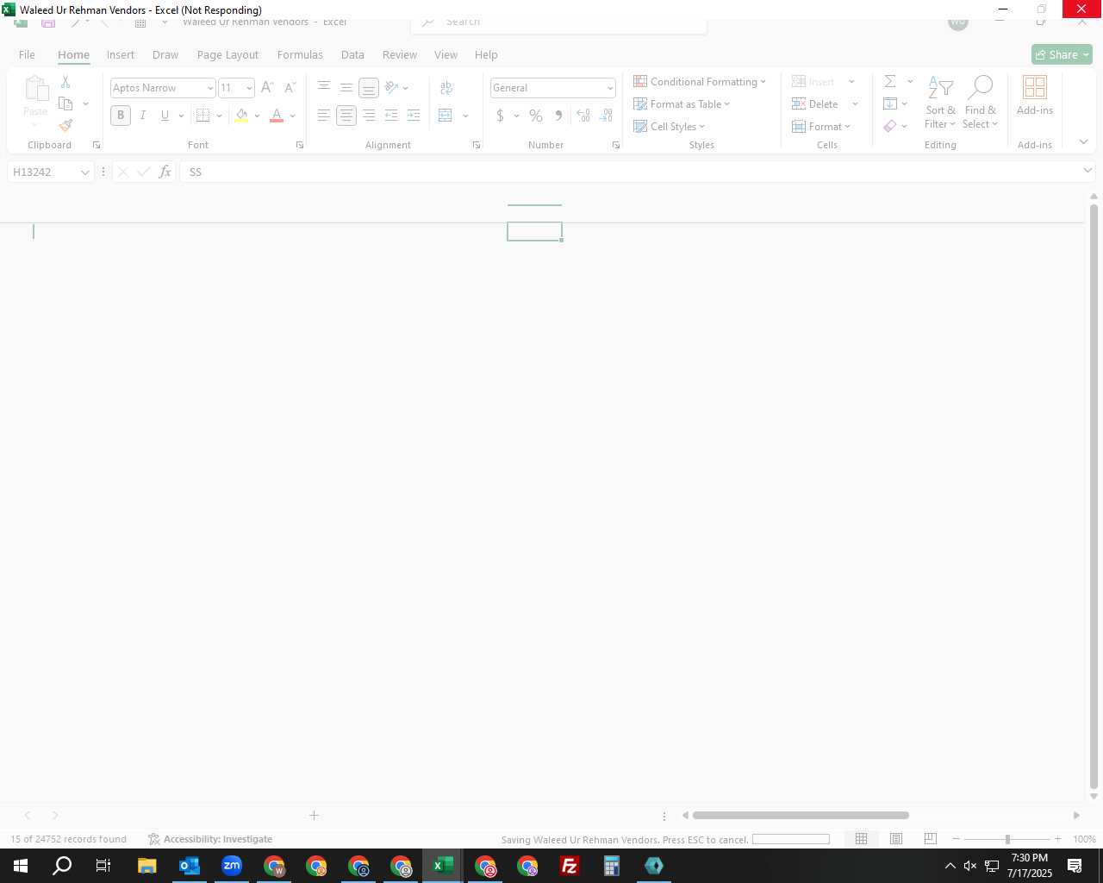Click the Add-ins button
Image resolution: width=1103 pixels, height=883 pixels.
point(1035,96)
